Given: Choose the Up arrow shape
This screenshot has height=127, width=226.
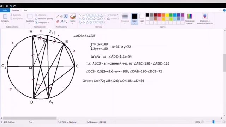Looking at the screenshot, I should (x=102, y=19).
